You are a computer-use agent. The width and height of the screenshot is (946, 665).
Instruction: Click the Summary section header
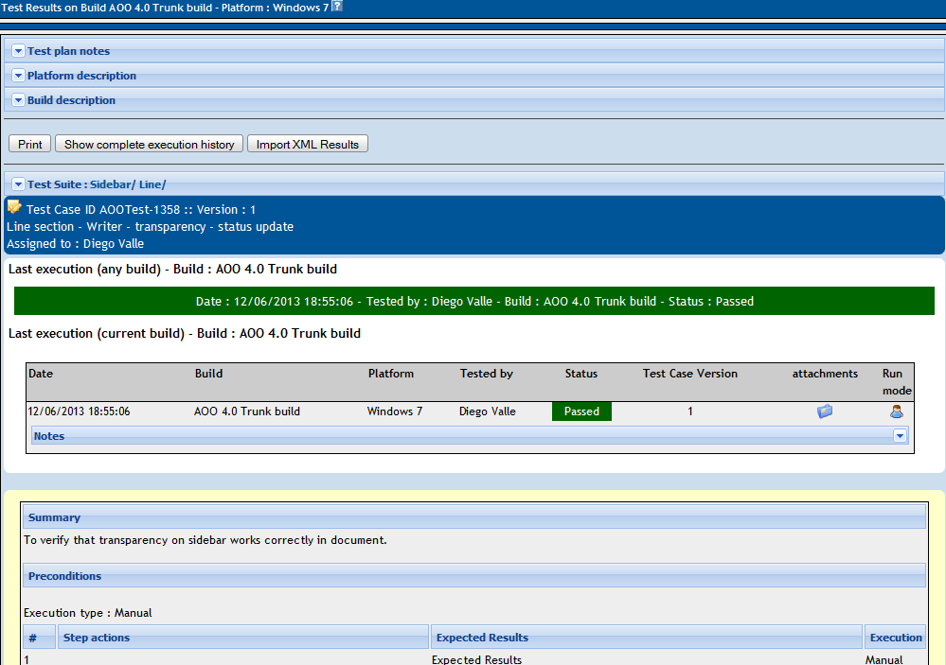(473, 517)
